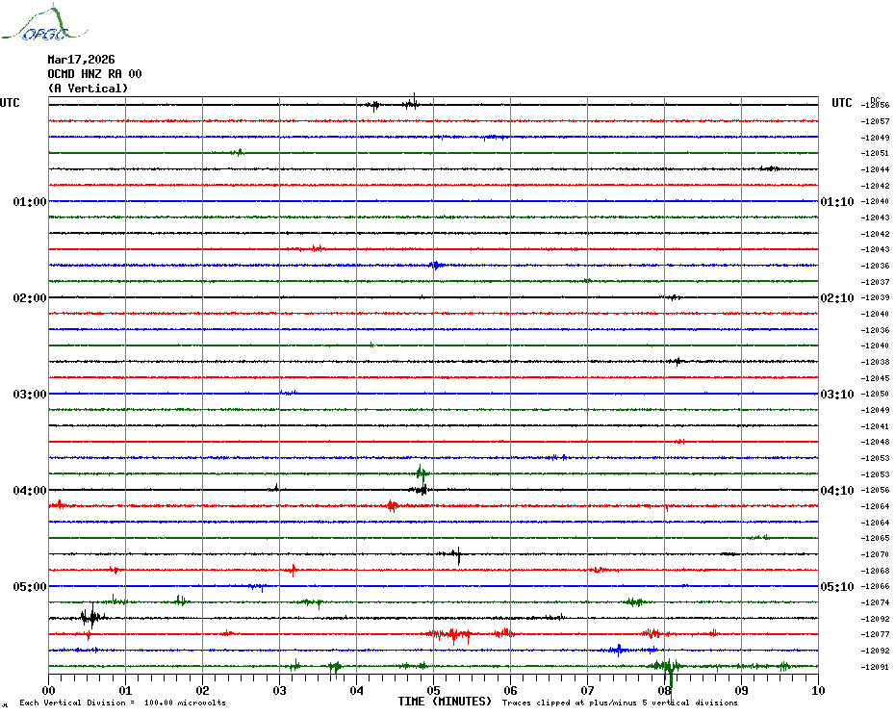Click the 03:00 time label on left axis
The image size is (895, 716).
tap(30, 395)
